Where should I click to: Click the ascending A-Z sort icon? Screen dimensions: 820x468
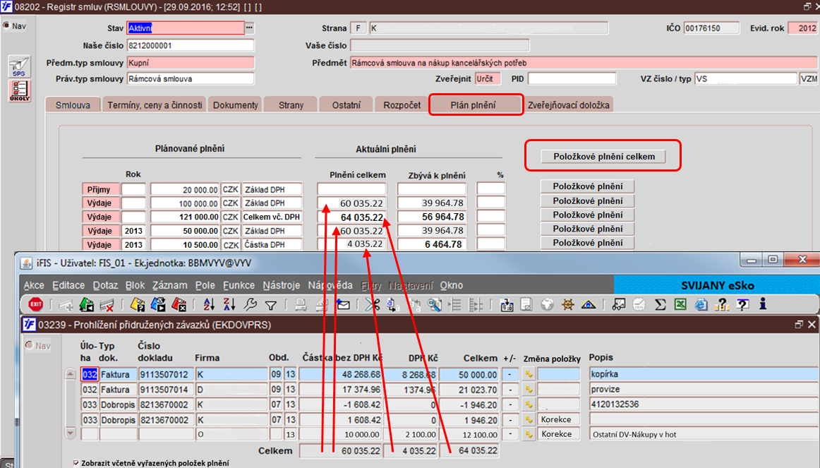click(209, 304)
